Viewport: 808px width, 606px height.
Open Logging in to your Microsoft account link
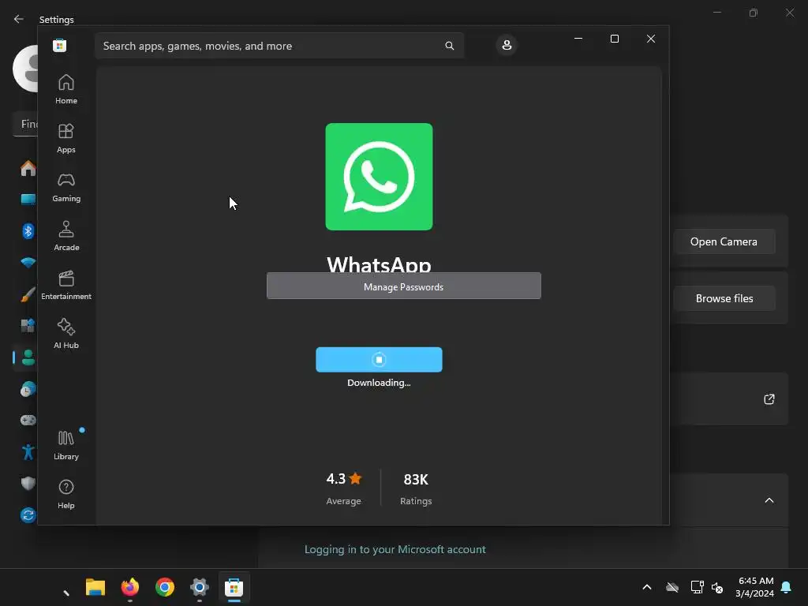395,549
